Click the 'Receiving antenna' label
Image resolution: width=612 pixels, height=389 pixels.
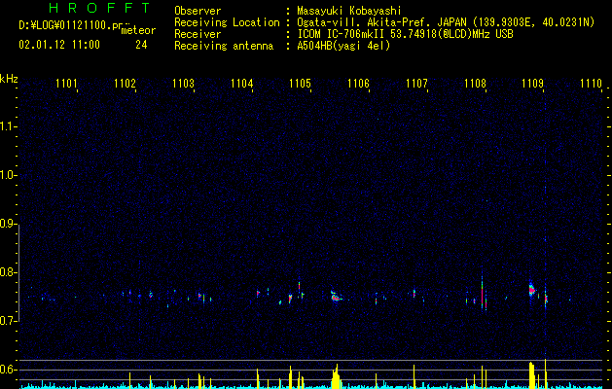224,46
